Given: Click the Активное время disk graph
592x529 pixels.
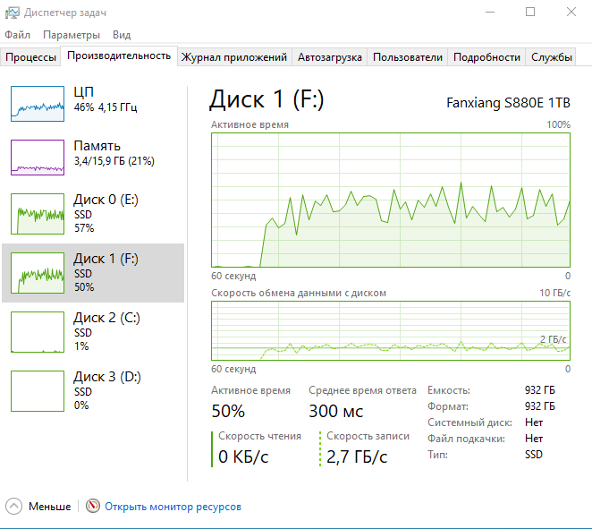Looking at the screenshot, I should (391, 200).
